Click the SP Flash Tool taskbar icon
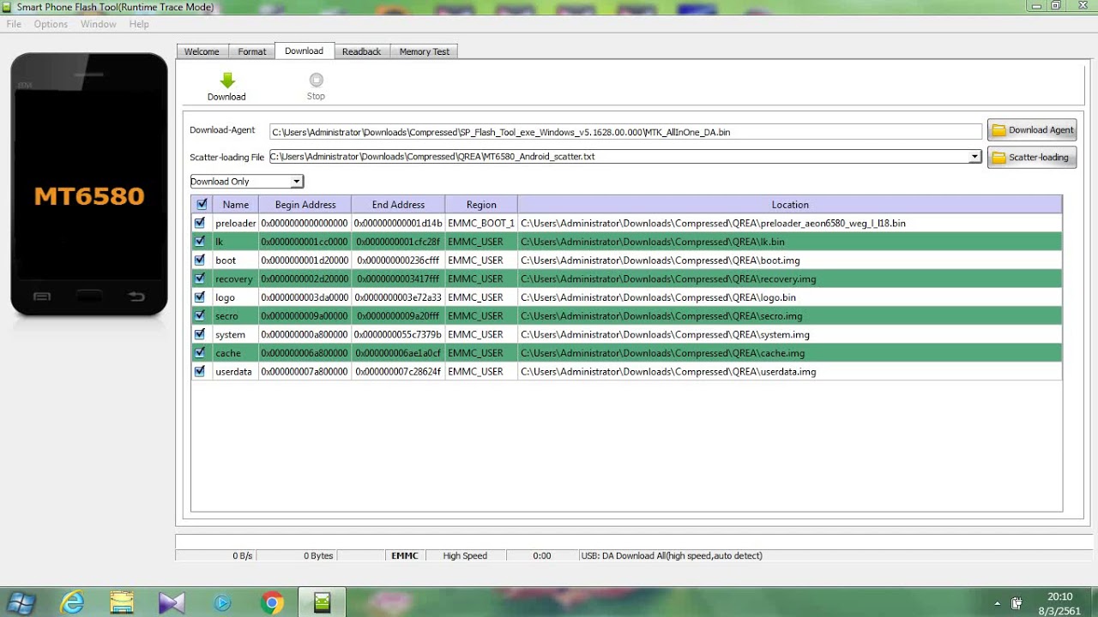 click(x=322, y=603)
